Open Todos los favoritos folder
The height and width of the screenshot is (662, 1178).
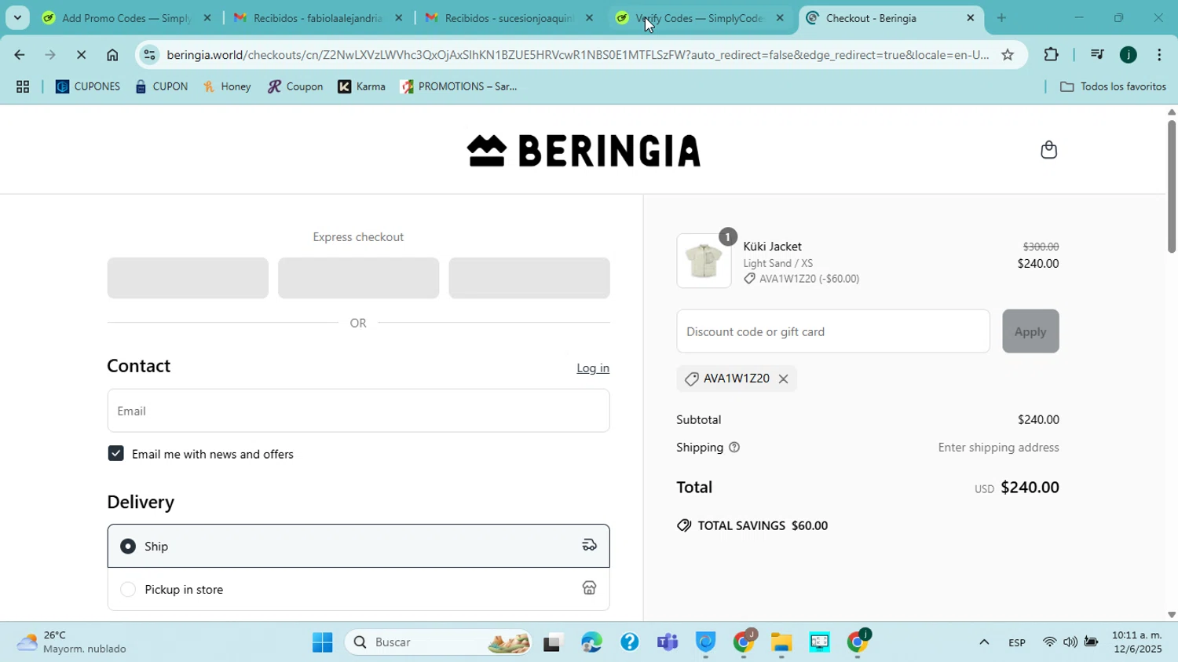[1113, 87]
